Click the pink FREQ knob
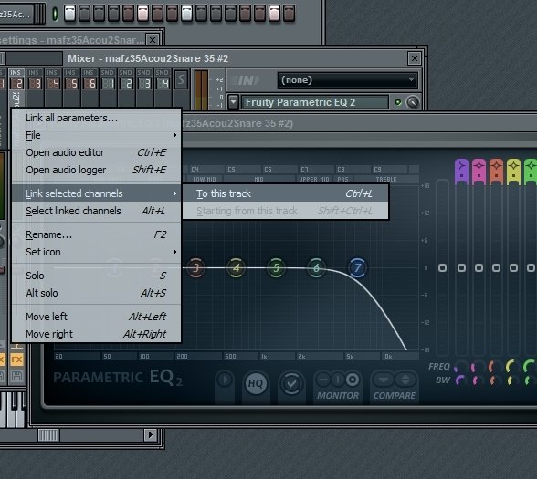The image size is (537, 479). point(478,367)
